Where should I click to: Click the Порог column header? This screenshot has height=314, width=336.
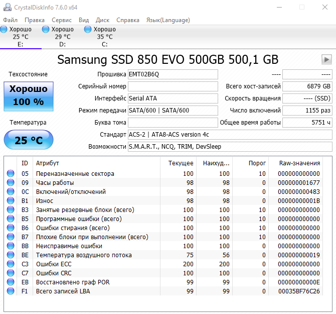(251, 163)
